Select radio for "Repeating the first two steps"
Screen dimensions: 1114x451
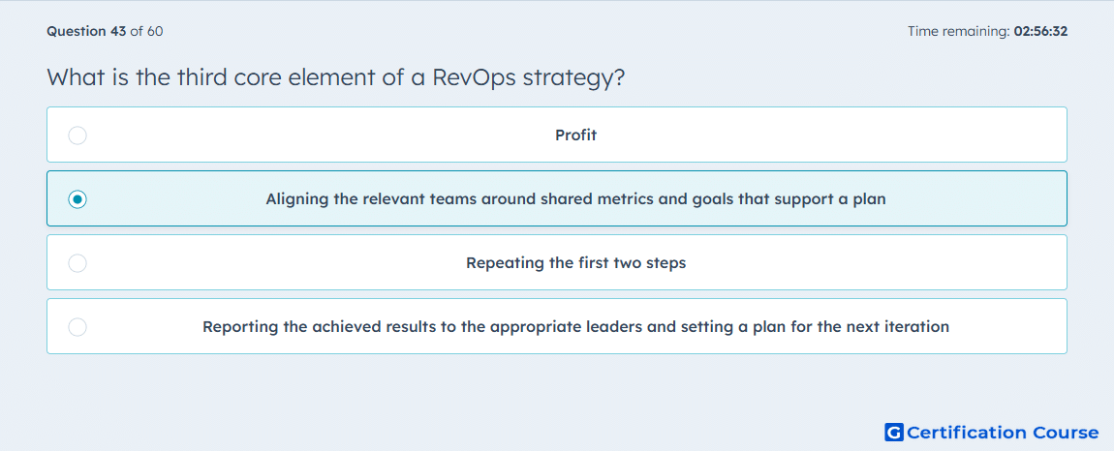(77, 263)
